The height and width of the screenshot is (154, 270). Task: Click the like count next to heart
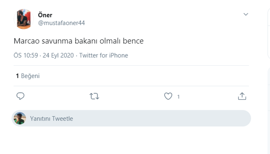coord(178,97)
